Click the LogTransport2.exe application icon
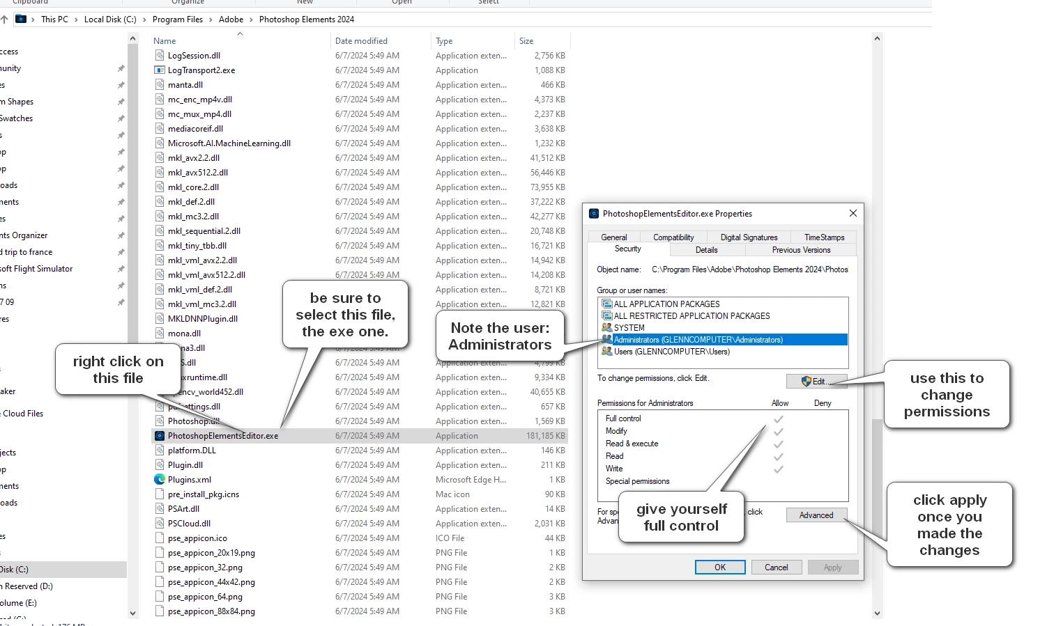 (x=160, y=70)
